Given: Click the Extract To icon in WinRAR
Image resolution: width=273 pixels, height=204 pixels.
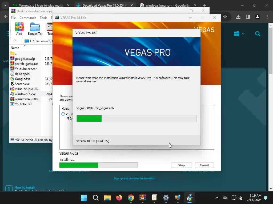Looking at the screenshot, I should 35,29.
